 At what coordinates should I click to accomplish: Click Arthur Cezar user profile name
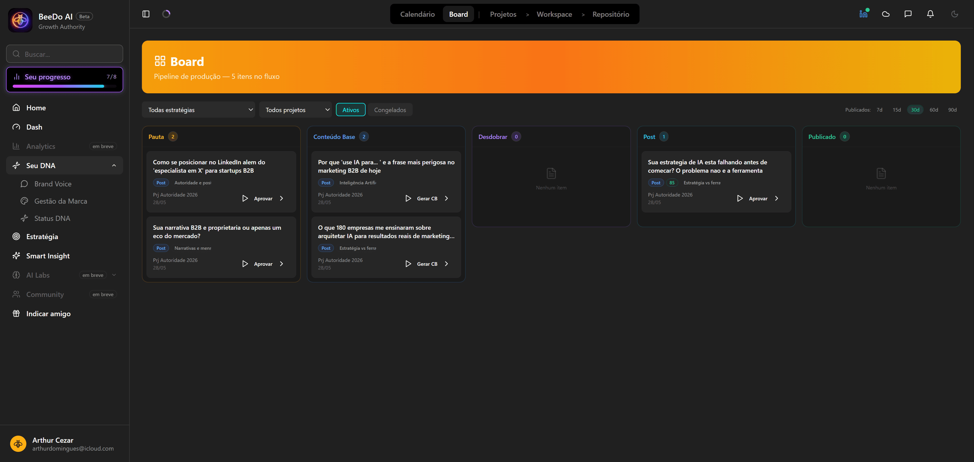(53, 440)
